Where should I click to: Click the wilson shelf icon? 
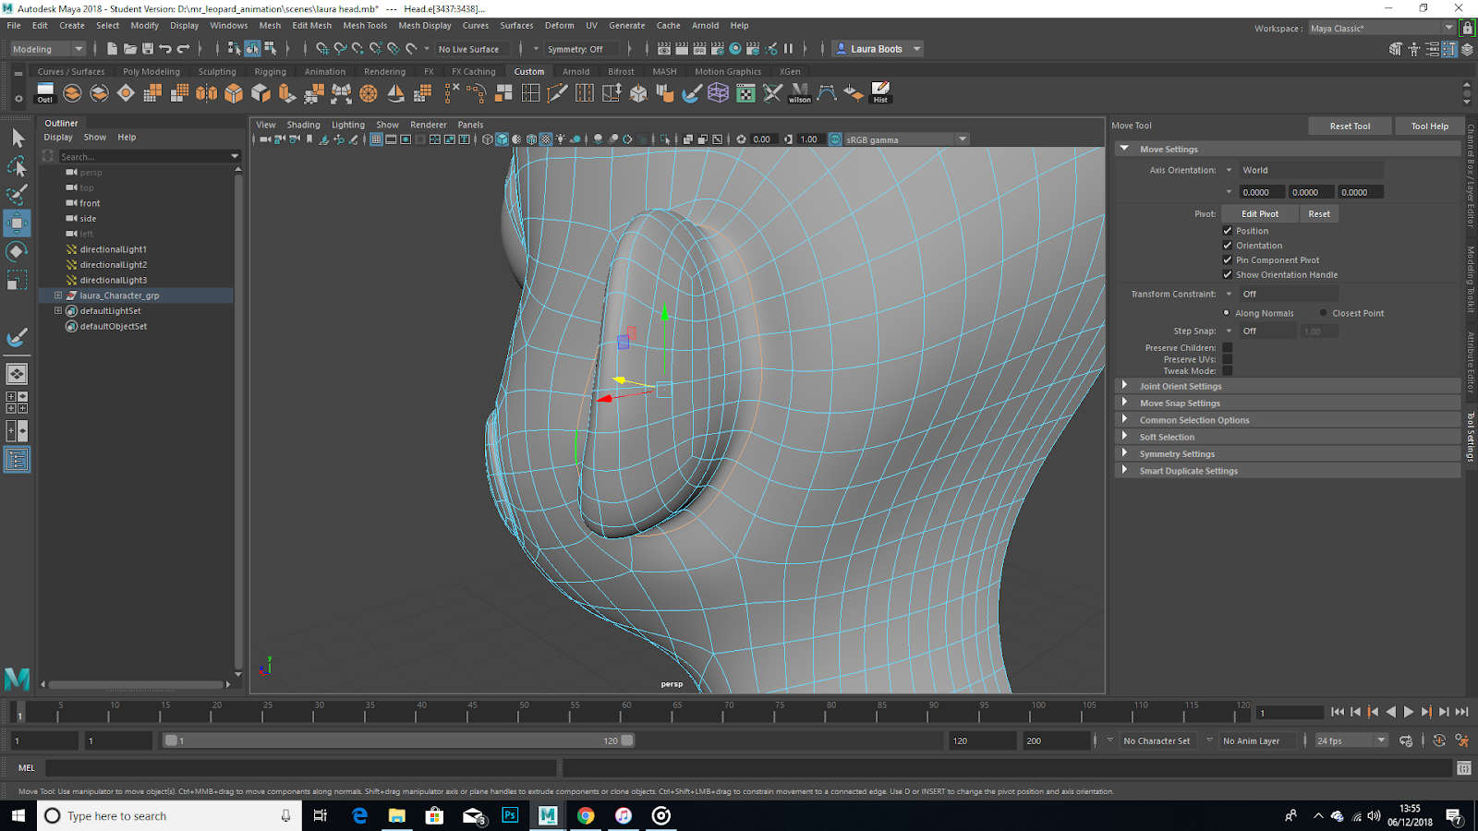pos(800,92)
